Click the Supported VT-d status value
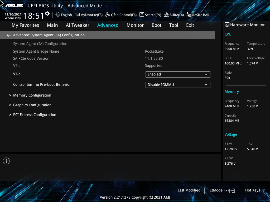Screen dimensions: 270x202 click(x=154, y=65)
